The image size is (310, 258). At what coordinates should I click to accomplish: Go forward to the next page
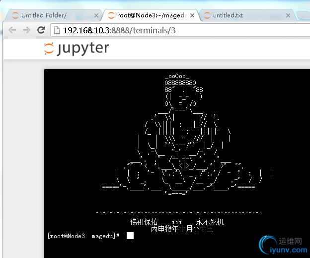pos(26,30)
